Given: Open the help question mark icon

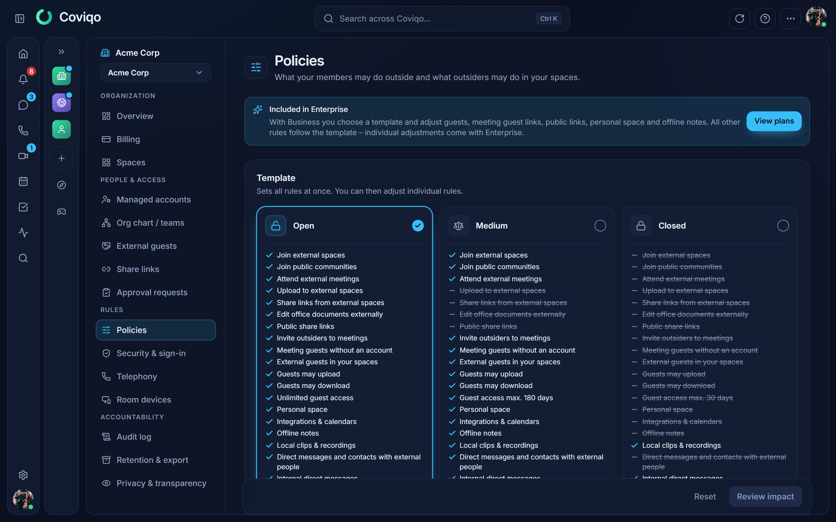Looking at the screenshot, I should [x=765, y=18].
